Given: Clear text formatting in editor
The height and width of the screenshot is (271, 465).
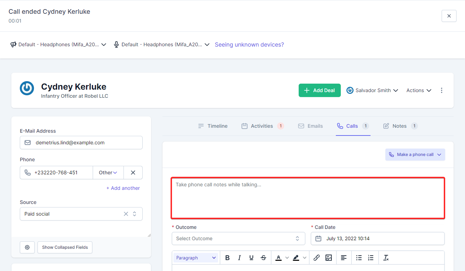Looking at the screenshot, I should pos(386,258).
